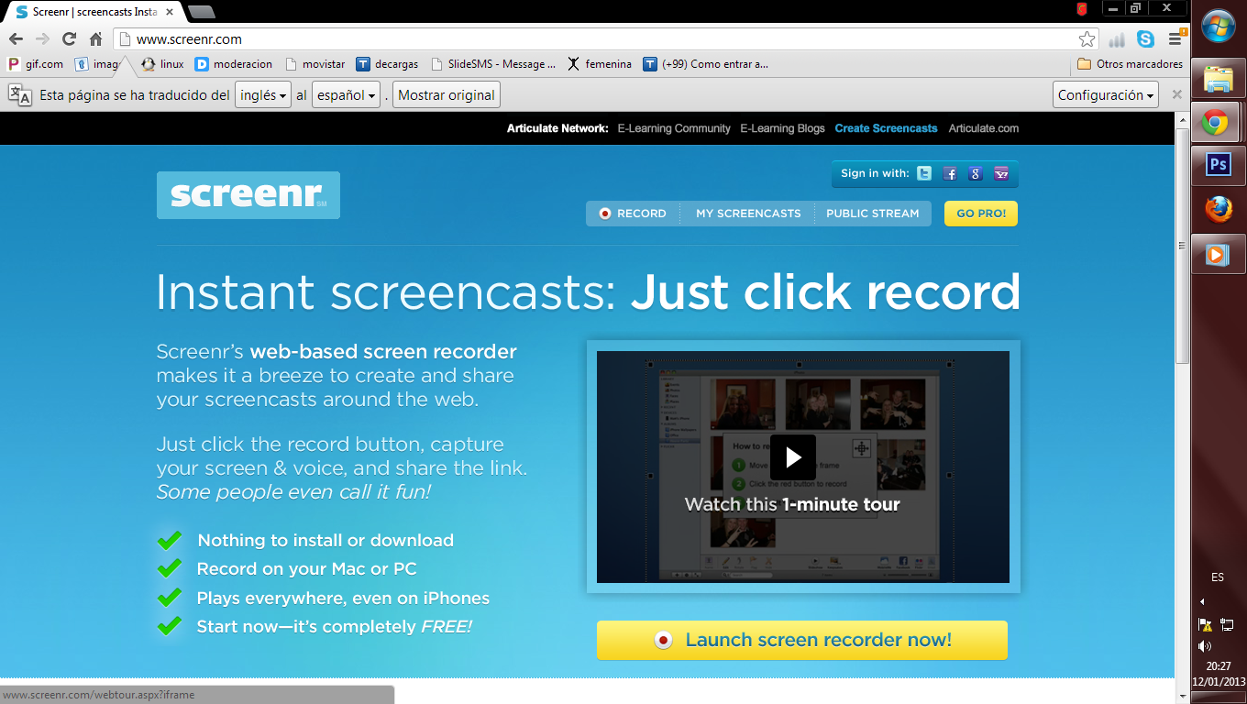Open E-Learning Community link
The width and height of the screenshot is (1247, 704).
point(674,128)
